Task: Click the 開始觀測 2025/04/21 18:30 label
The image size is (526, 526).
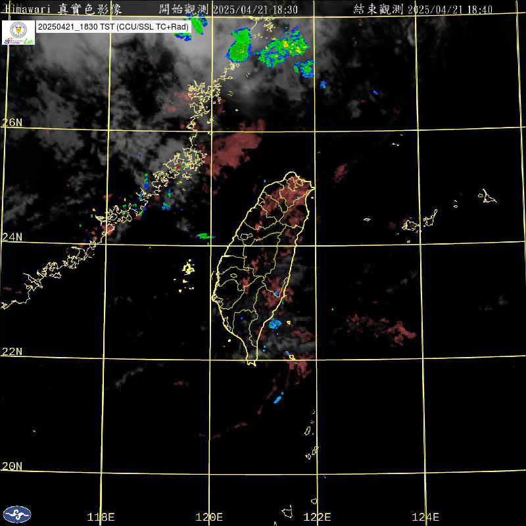Action: click(x=228, y=9)
